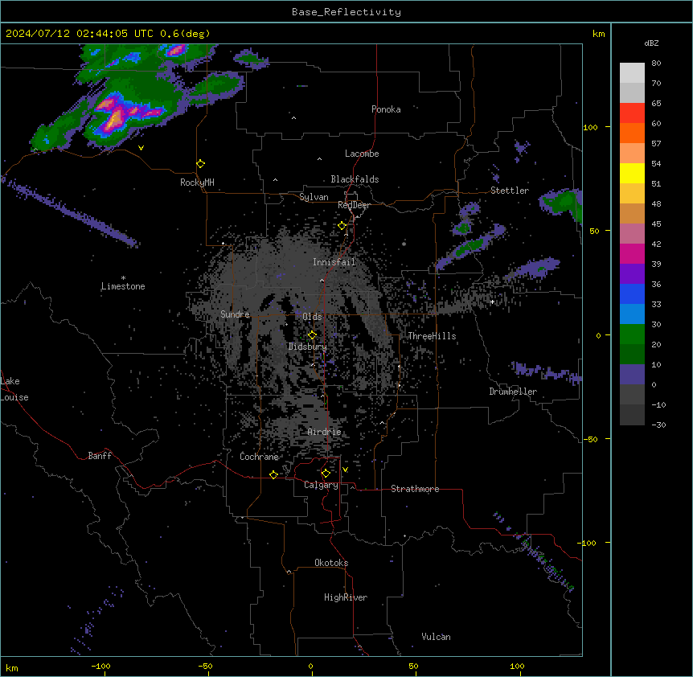Click the Calgary label
Viewport: 693px width, 677px height.
point(321,485)
